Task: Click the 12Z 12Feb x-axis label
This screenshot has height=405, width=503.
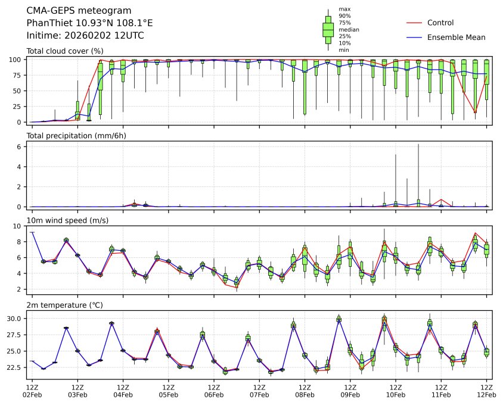Action: click(486, 391)
